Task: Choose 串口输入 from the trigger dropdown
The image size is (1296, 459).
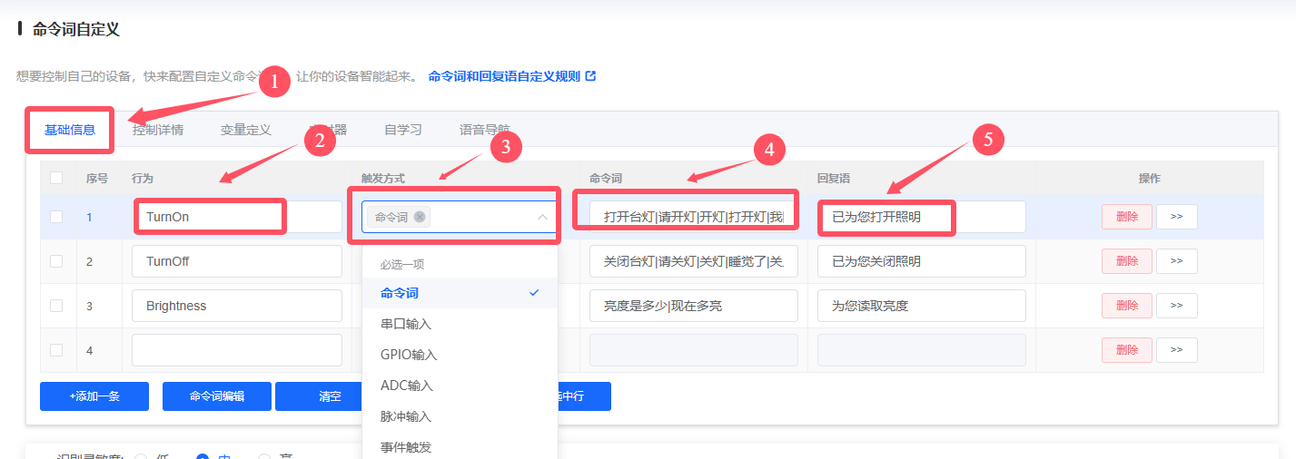Action: [x=460, y=324]
